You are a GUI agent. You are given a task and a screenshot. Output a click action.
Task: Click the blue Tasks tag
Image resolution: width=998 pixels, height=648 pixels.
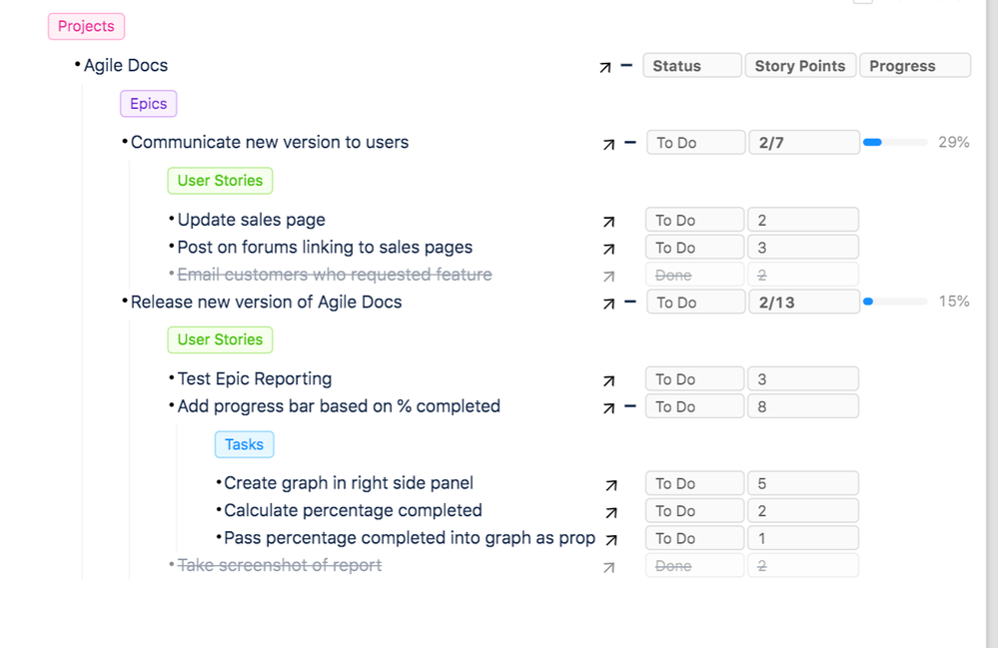[x=244, y=445]
